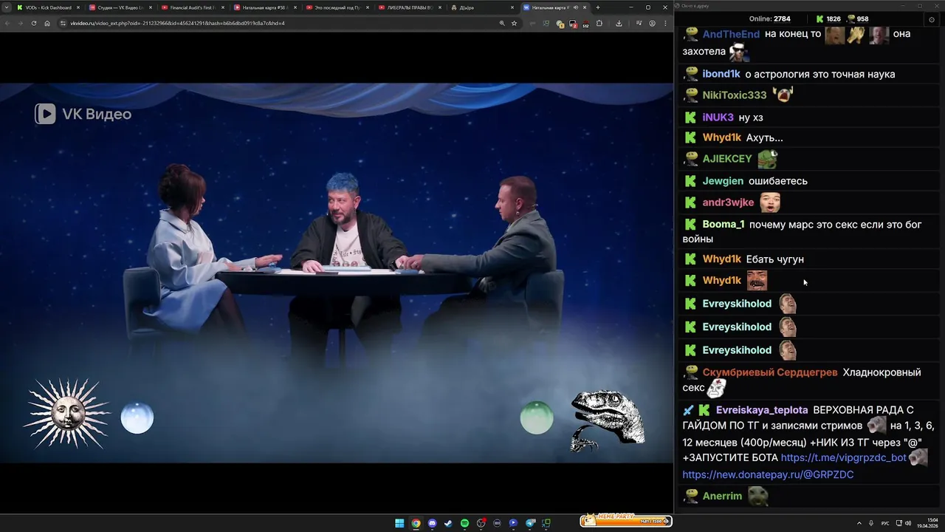This screenshot has width=945, height=532.
Task: Open the Chrome three-dot menu
Action: point(664,23)
